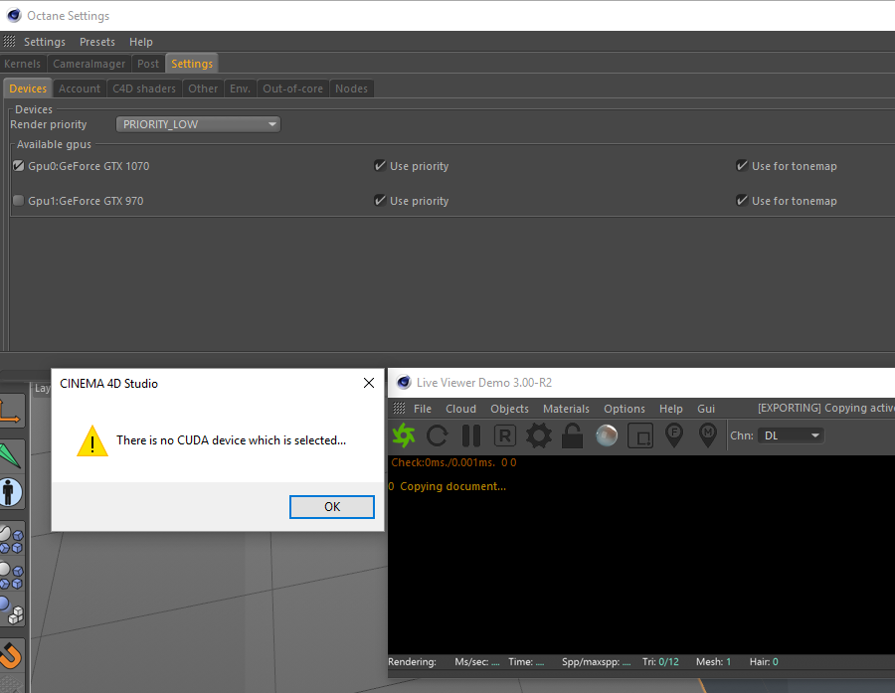
Task: Click the human figure icon in sidebar
Action: pos(11,492)
